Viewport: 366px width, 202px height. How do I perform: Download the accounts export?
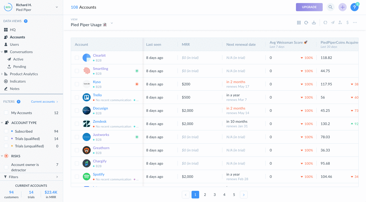point(314,23)
